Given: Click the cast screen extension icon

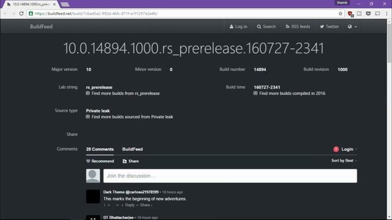Looking at the screenshot, I should (x=377, y=13).
